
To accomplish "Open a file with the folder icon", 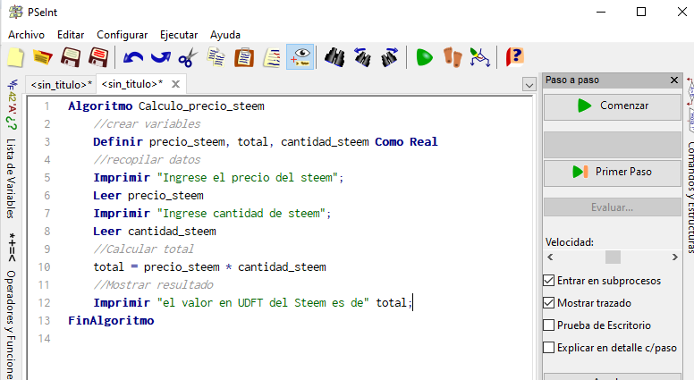I will [x=43, y=57].
